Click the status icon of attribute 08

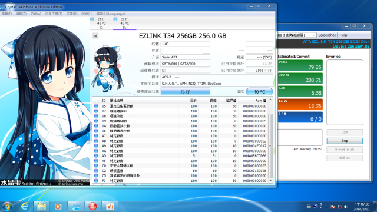[96, 116]
